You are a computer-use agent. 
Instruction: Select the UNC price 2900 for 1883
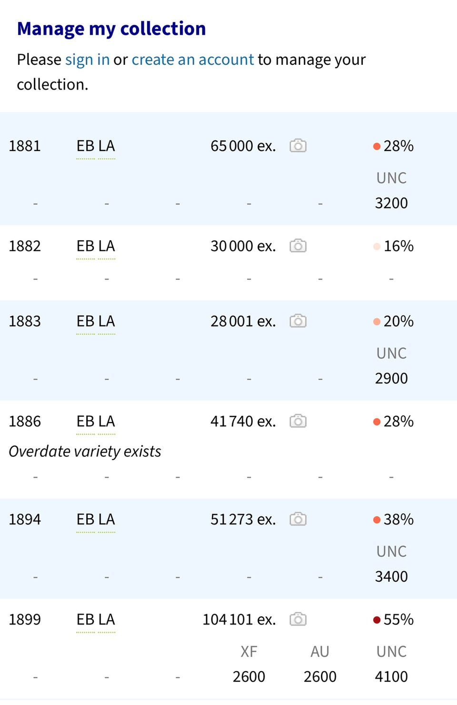tap(391, 378)
